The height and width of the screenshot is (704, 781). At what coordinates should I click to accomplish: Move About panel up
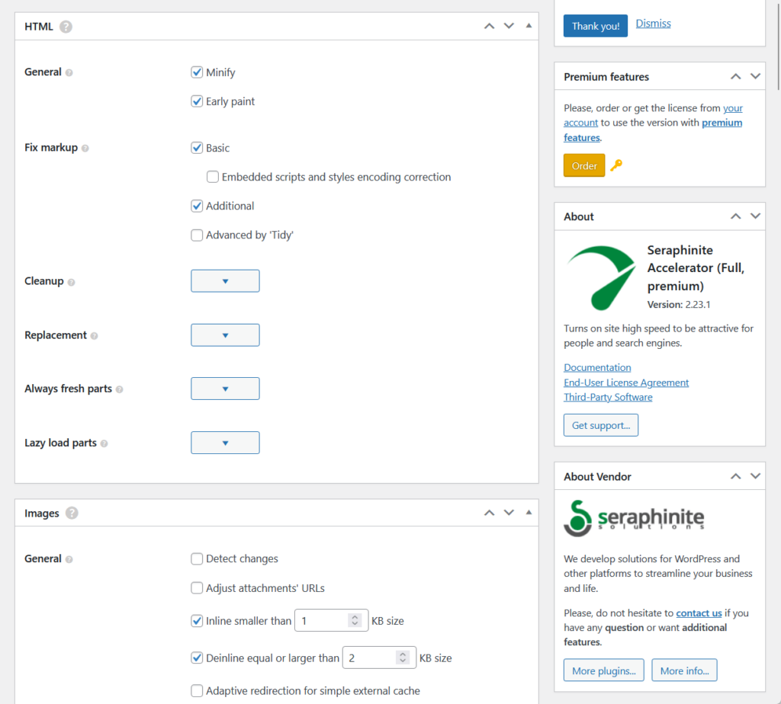pos(736,216)
